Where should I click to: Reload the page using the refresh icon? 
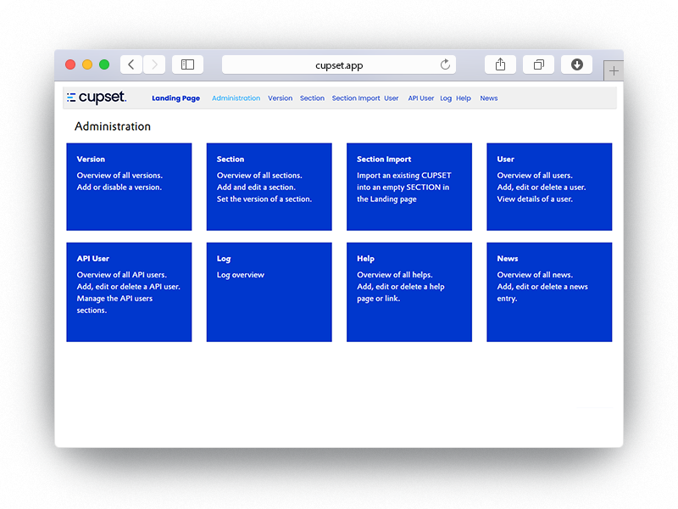(445, 65)
